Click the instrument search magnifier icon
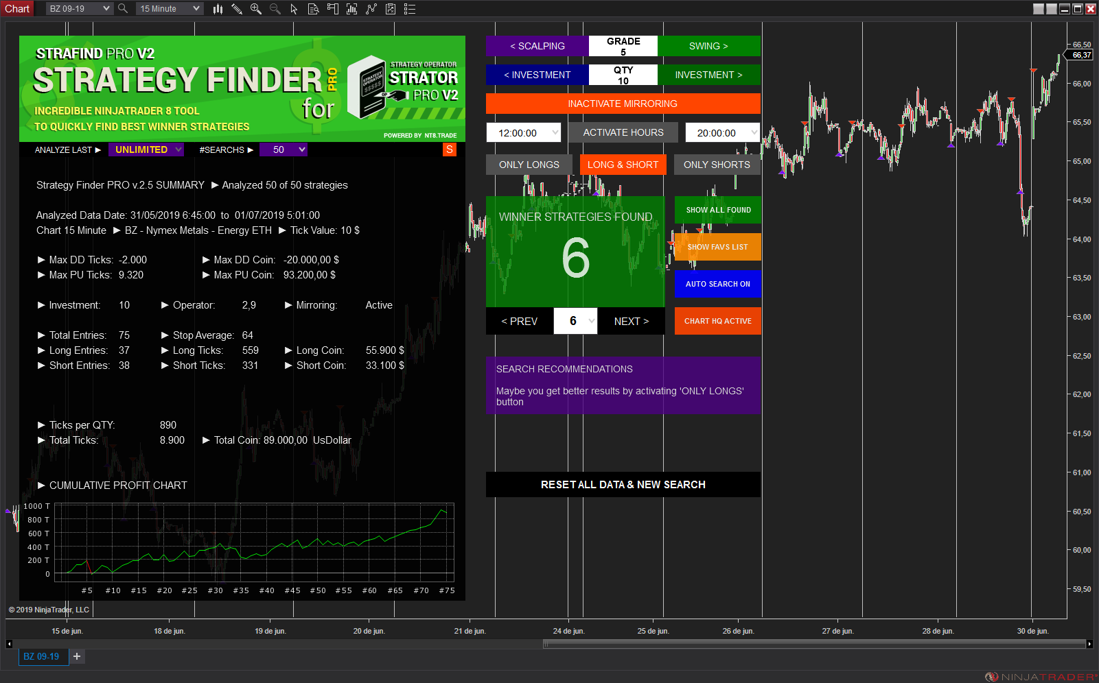This screenshot has height=683, width=1099. click(x=123, y=9)
